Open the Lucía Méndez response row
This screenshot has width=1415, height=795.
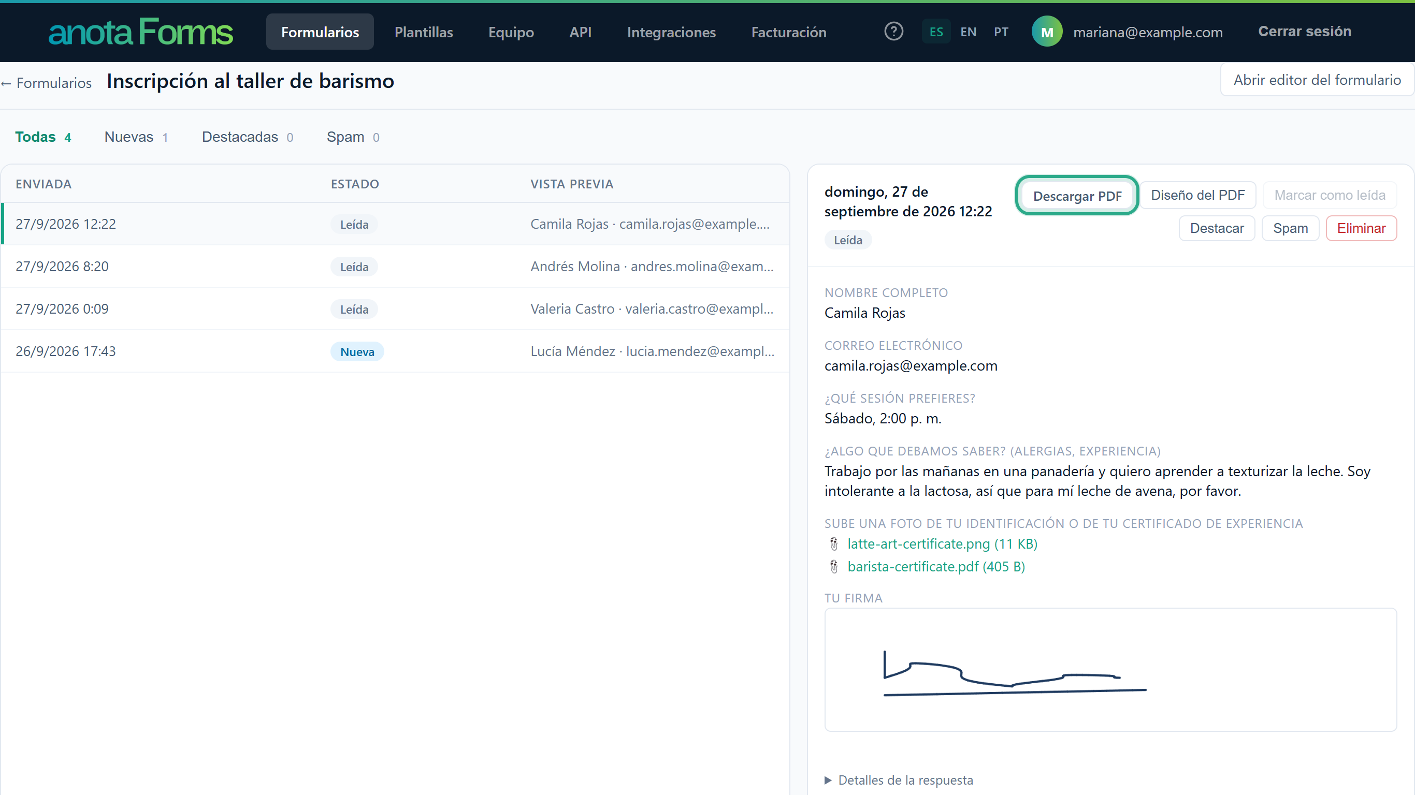[x=396, y=351]
